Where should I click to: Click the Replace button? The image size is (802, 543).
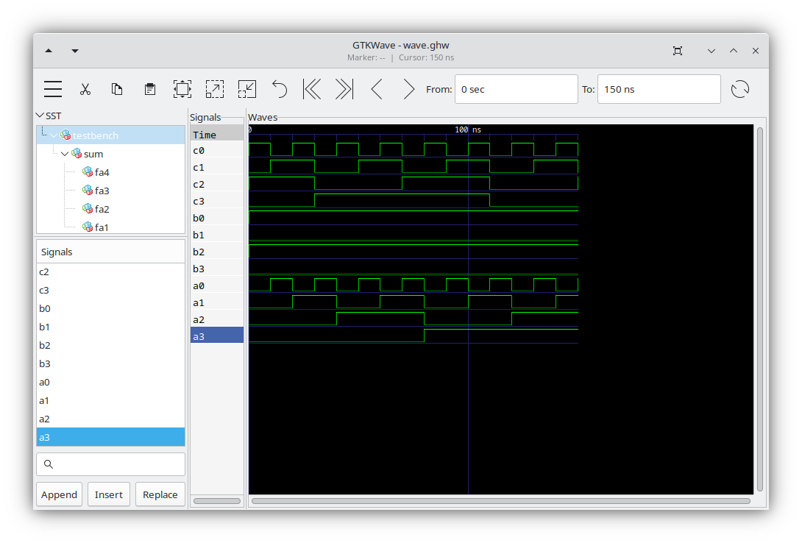pos(160,494)
